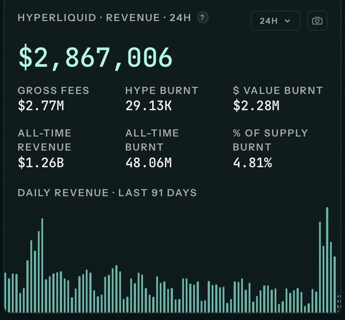Click the Gross Fees label
This screenshot has width=345, height=320.
tap(53, 91)
